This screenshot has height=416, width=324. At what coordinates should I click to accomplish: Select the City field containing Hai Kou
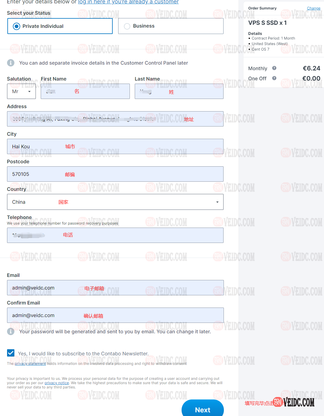coord(115,146)
